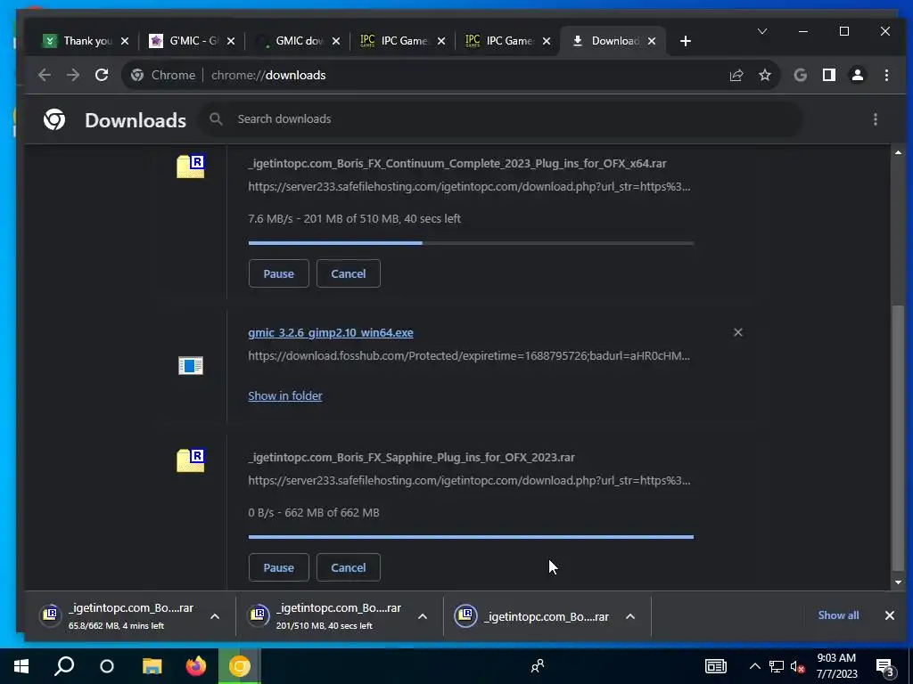The image size is (913, 684).
Task: Click the RAR file icon for Continuum Complete
Action: 191,167
